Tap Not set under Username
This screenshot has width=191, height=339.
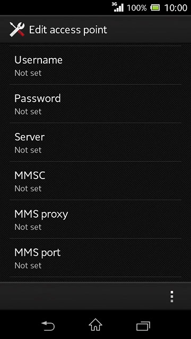click(x=28, y=73)
